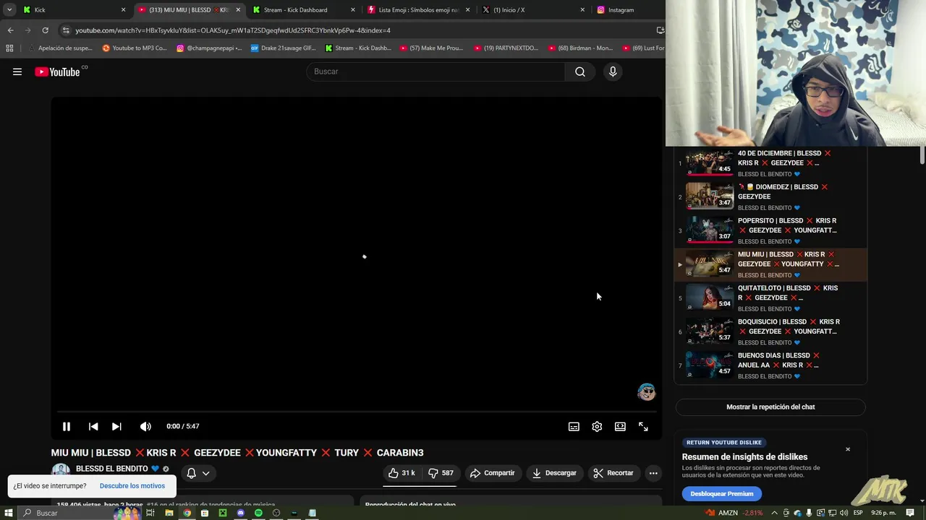The image size is (926, 520).
Task: Enter full screen mode
Action: point(643,426)
